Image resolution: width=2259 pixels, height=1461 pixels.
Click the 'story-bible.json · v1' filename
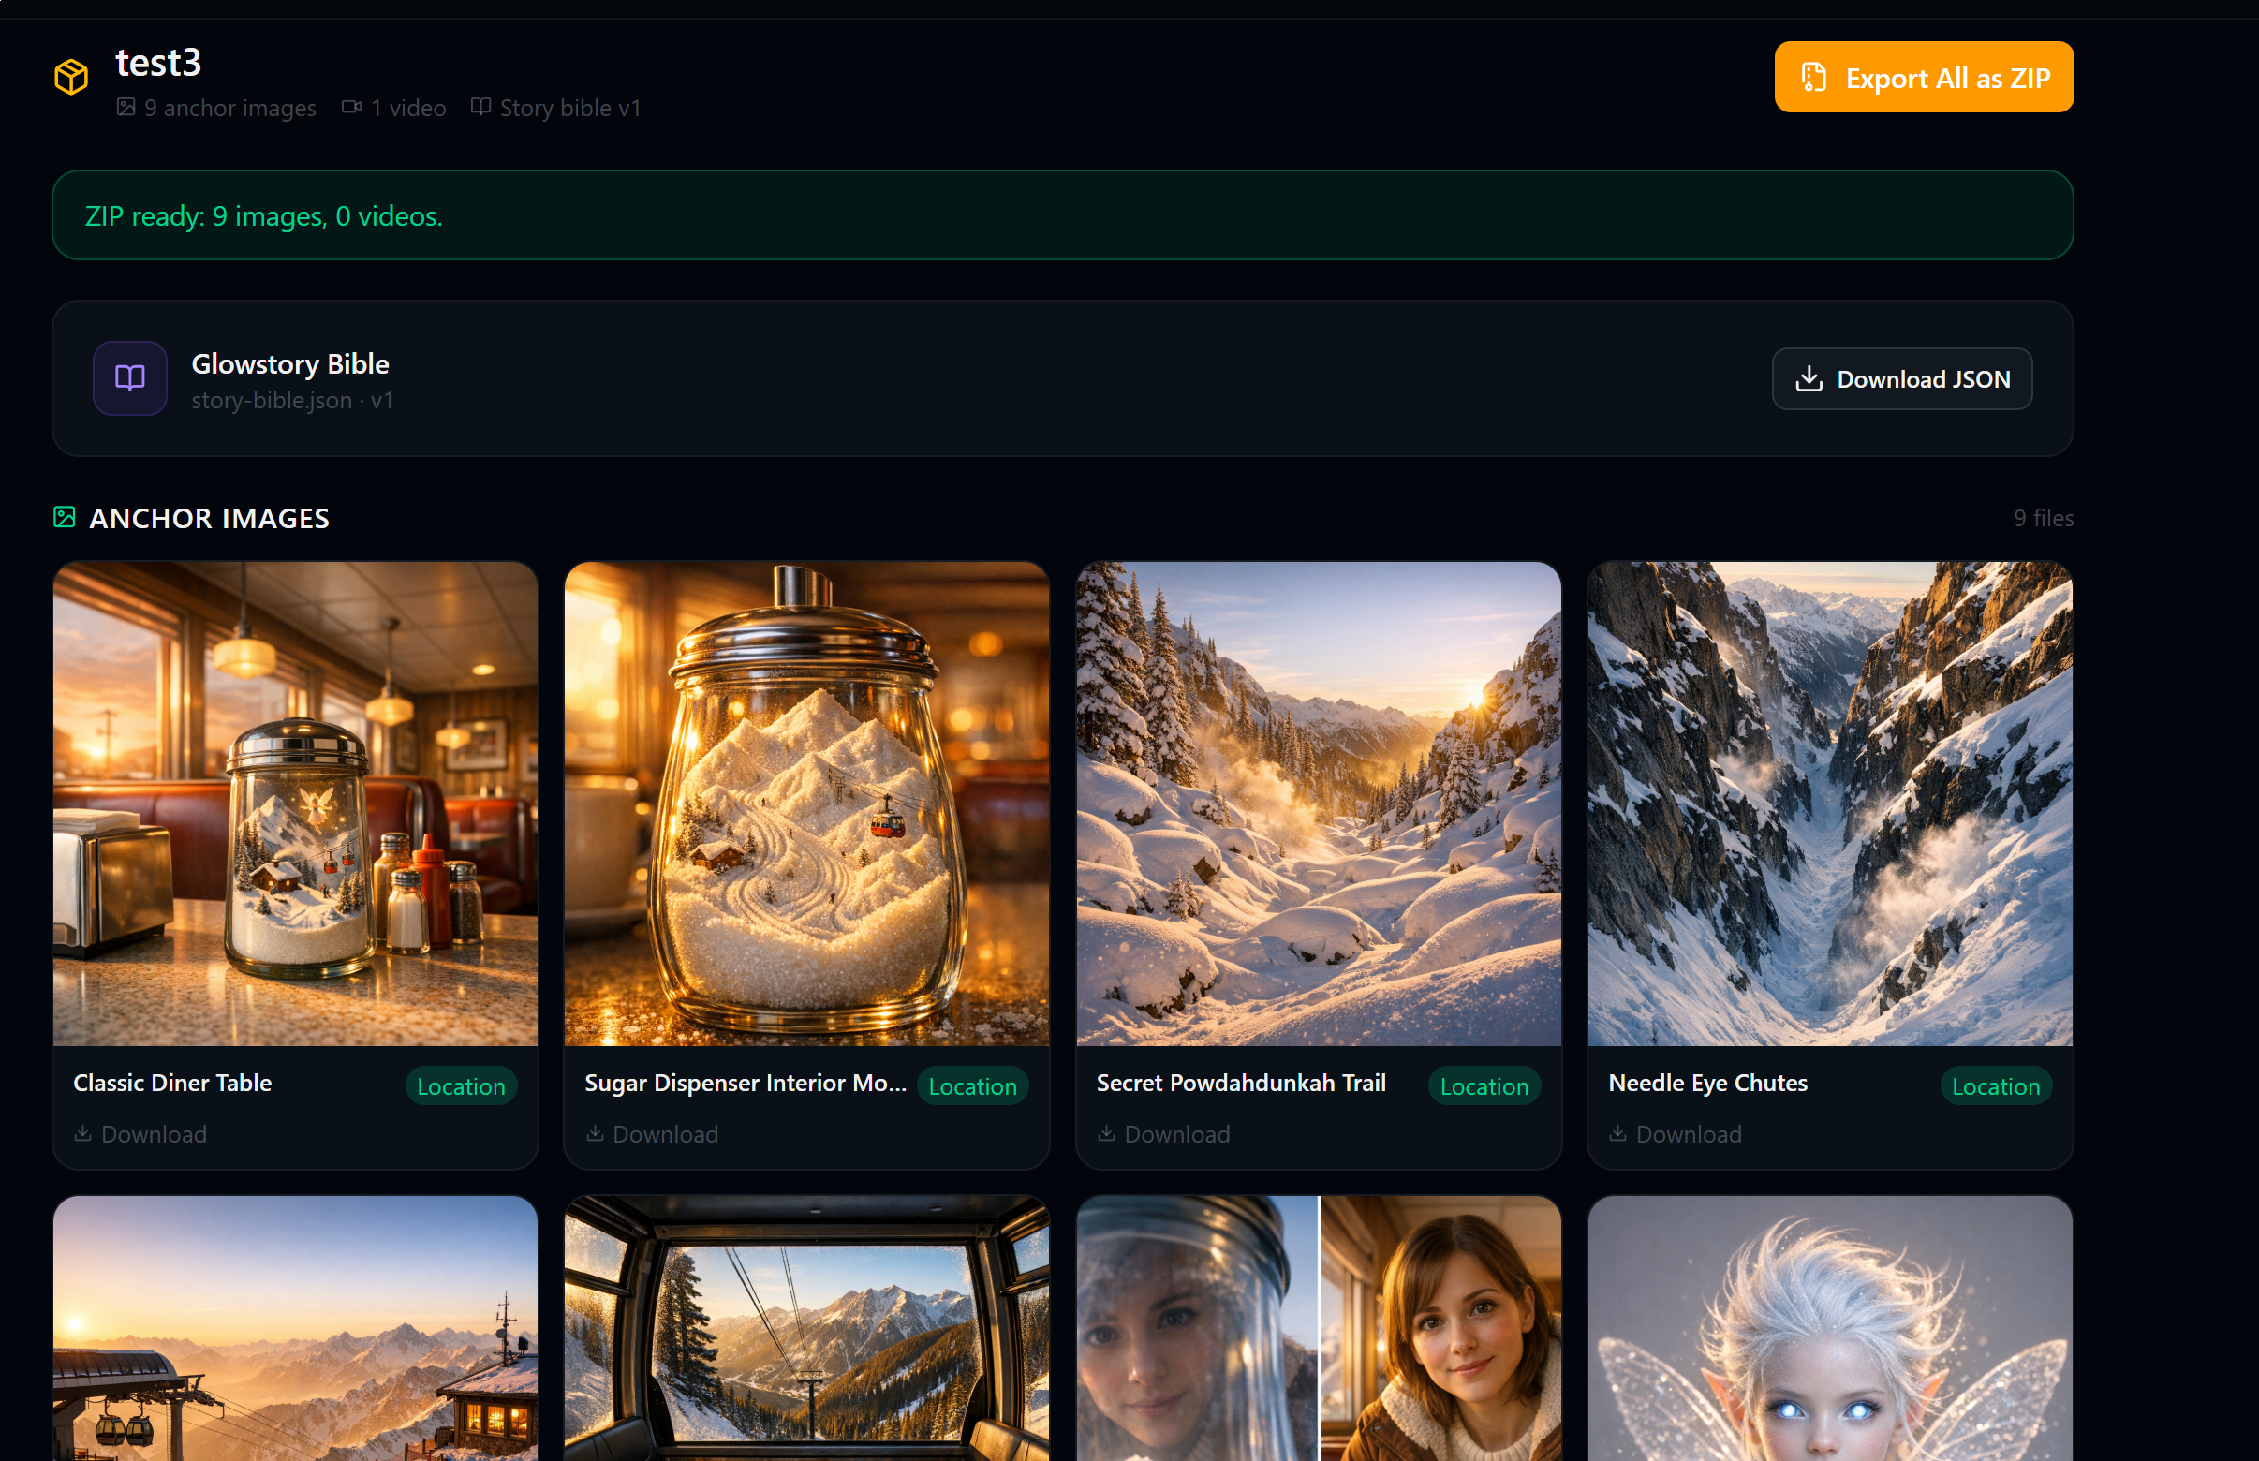(x=292, y=400)
